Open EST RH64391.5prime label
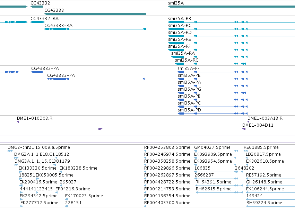The image size is (295, 208). (213, 182)
